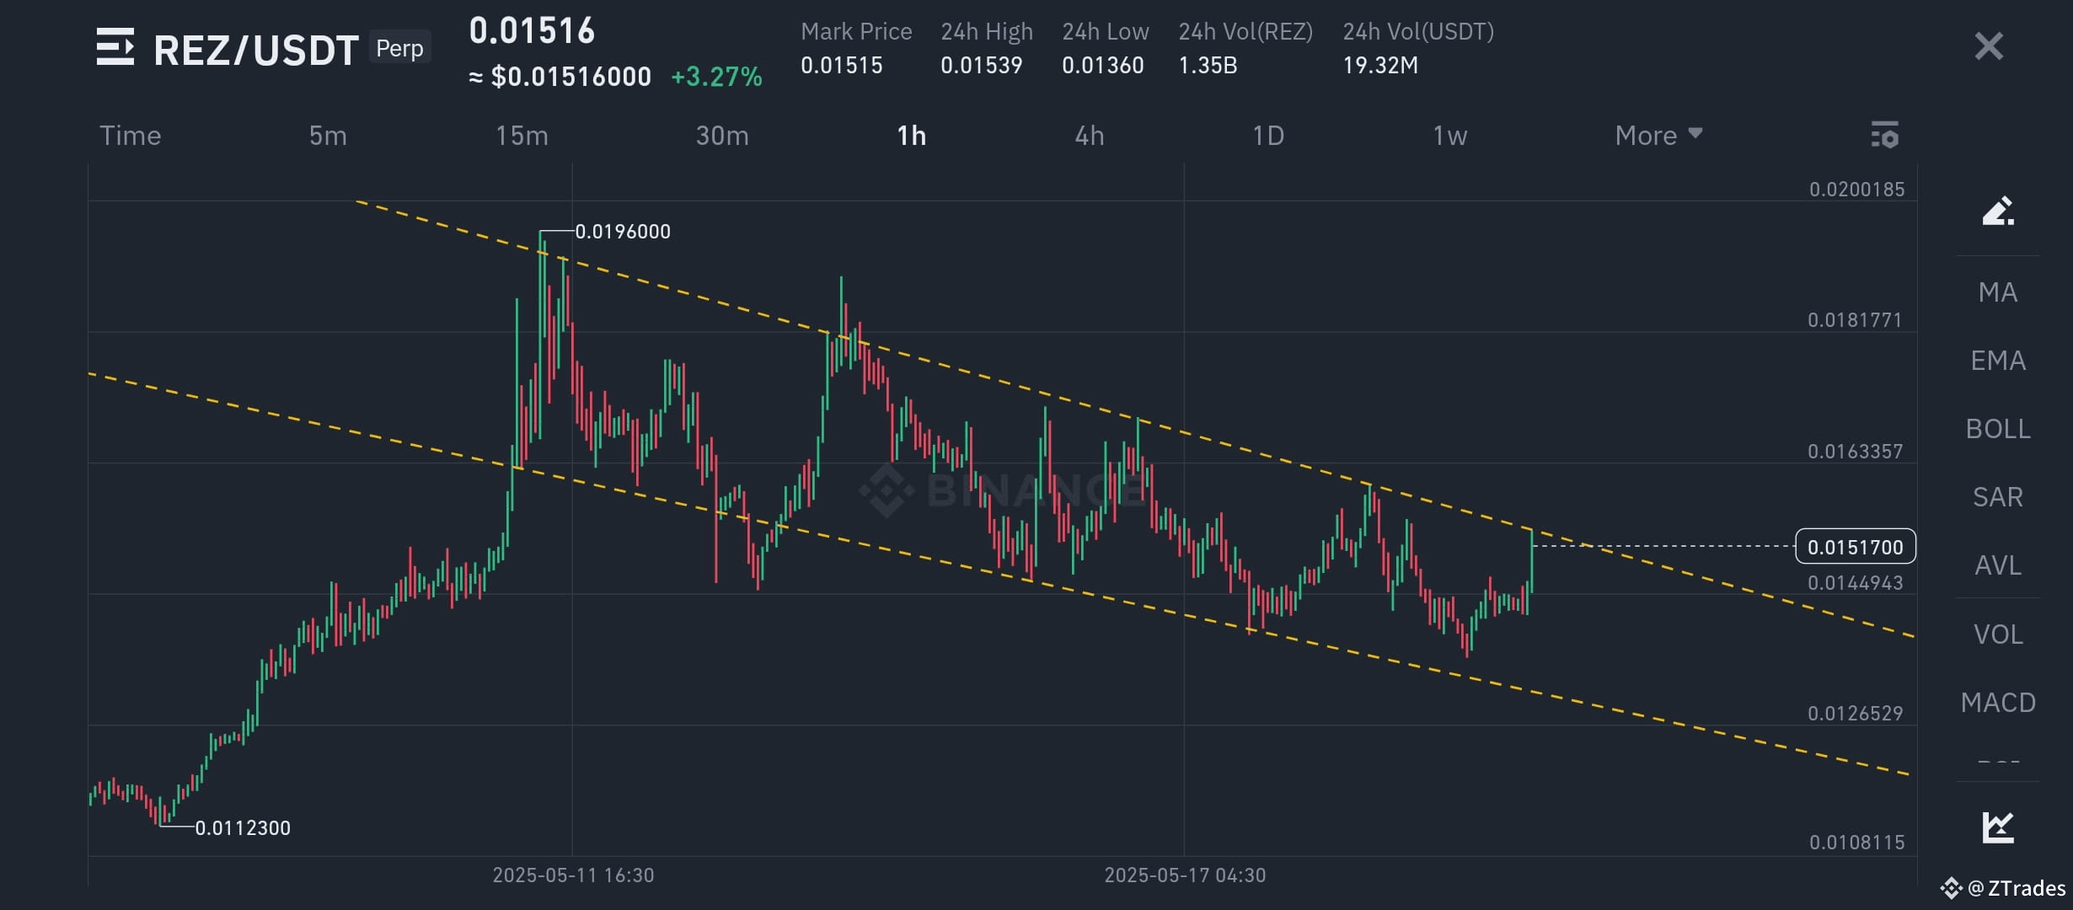Click the @ZTrades author tag
This screenshot has width=2073, height=910.
point(2004,888)
